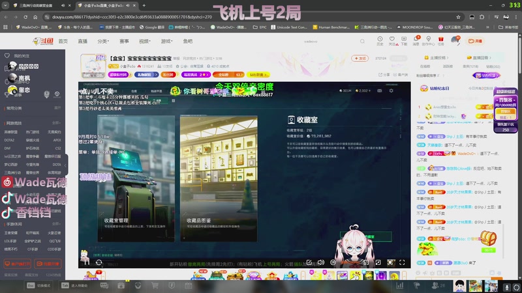
Task: Bookmark this page with the star icon
Action: [459, 17]
